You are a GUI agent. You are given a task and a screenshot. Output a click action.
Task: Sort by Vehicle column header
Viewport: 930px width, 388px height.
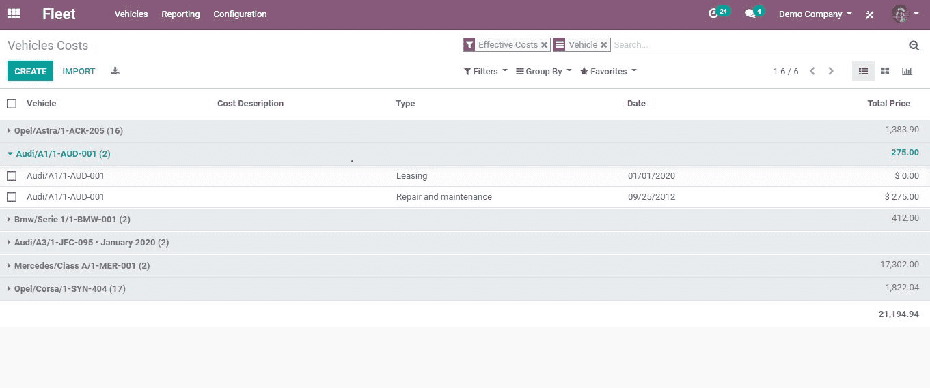41,104
